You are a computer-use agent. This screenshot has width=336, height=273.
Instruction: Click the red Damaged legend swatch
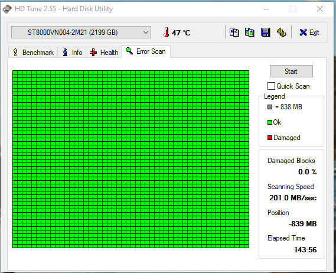pos(270,138)
